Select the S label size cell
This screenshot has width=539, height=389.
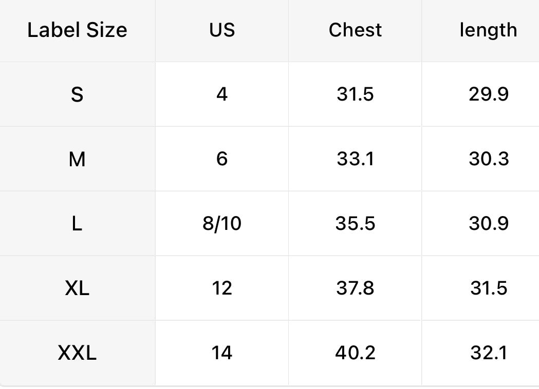tap(77, 94)
